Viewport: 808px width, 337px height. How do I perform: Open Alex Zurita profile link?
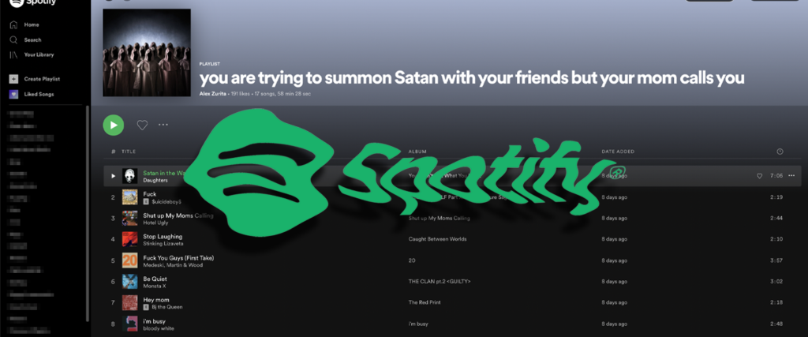tap(212, 94)
